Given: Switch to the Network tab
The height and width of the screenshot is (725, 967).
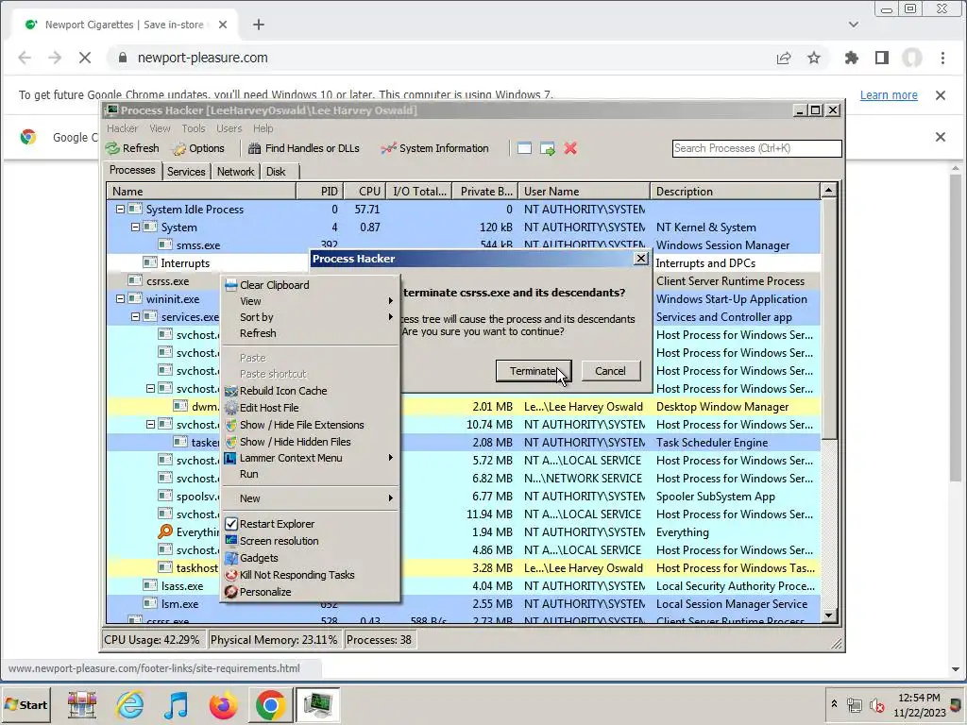Looking at the screenshot, I should 235,172.
